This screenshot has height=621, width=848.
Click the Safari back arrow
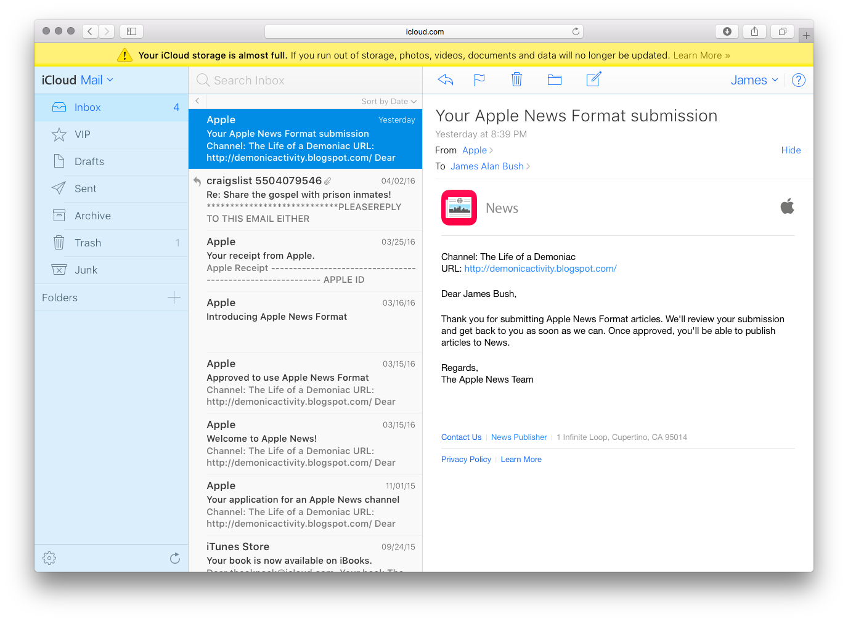click(90, 31)
